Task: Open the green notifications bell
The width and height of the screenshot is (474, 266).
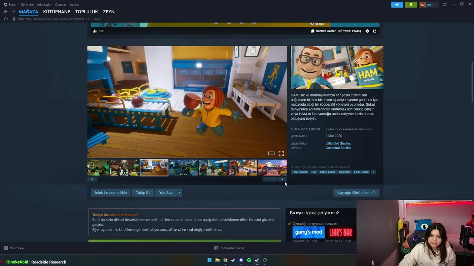Action: pos(411,4)
